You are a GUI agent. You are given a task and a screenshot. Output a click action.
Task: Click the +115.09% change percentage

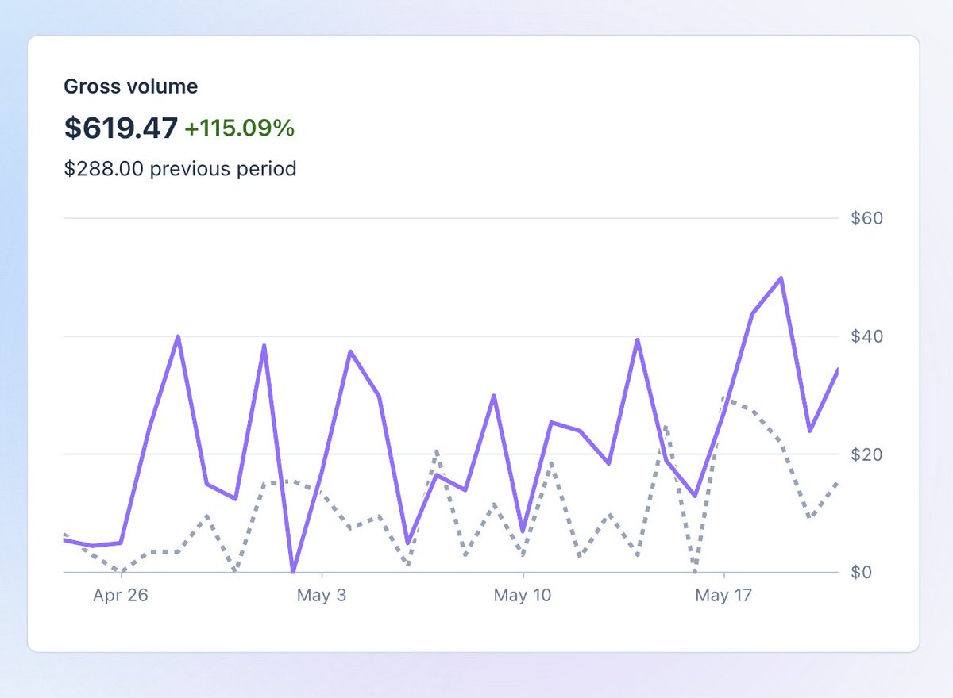pyautogui.click(x=240, y=128)
